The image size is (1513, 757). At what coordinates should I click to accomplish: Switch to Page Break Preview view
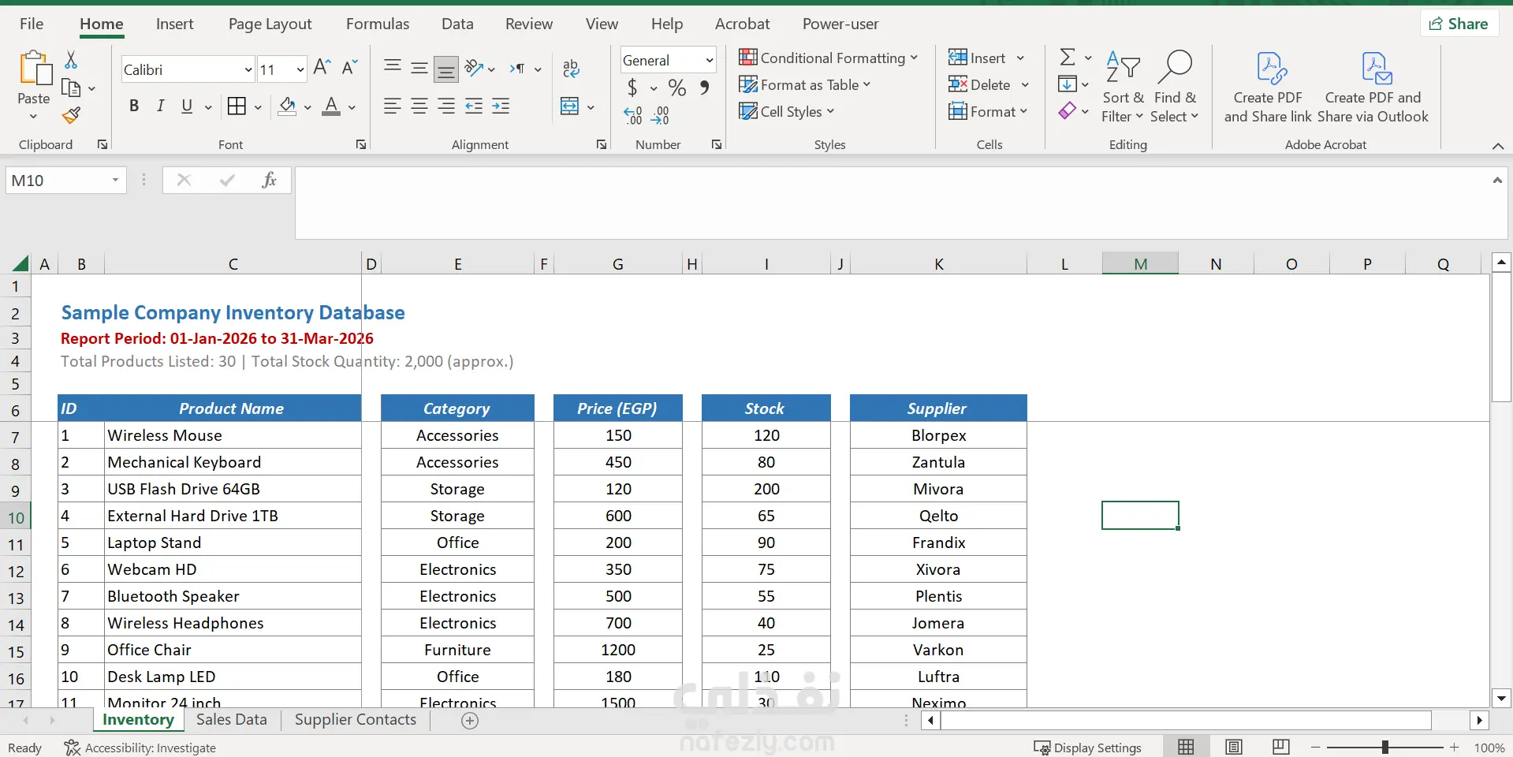pyautogui.click(x=1281, y=747)
